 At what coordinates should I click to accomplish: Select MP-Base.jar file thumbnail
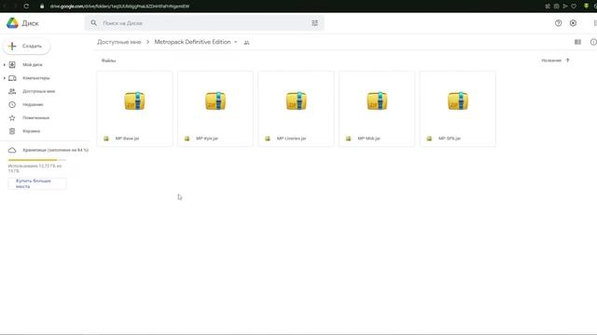click(x=134, y=101)
